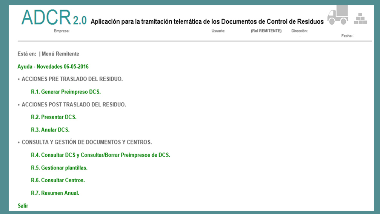This screenshot has height=214, width=380.
Task: Click the stacked boxes icon
Action: tap(360, 18)
